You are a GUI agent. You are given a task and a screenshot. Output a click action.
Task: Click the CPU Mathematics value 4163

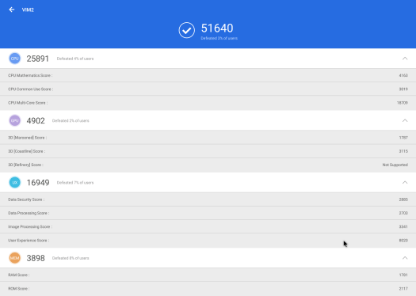(x=403, y=75)
